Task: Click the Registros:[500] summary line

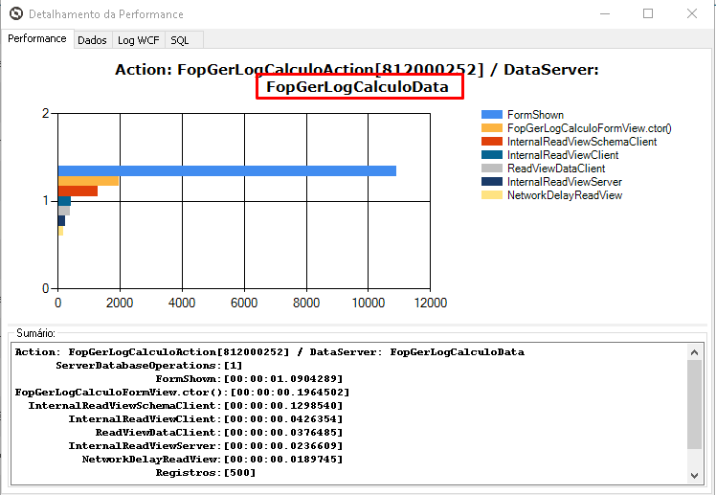Action: point(206,473)
